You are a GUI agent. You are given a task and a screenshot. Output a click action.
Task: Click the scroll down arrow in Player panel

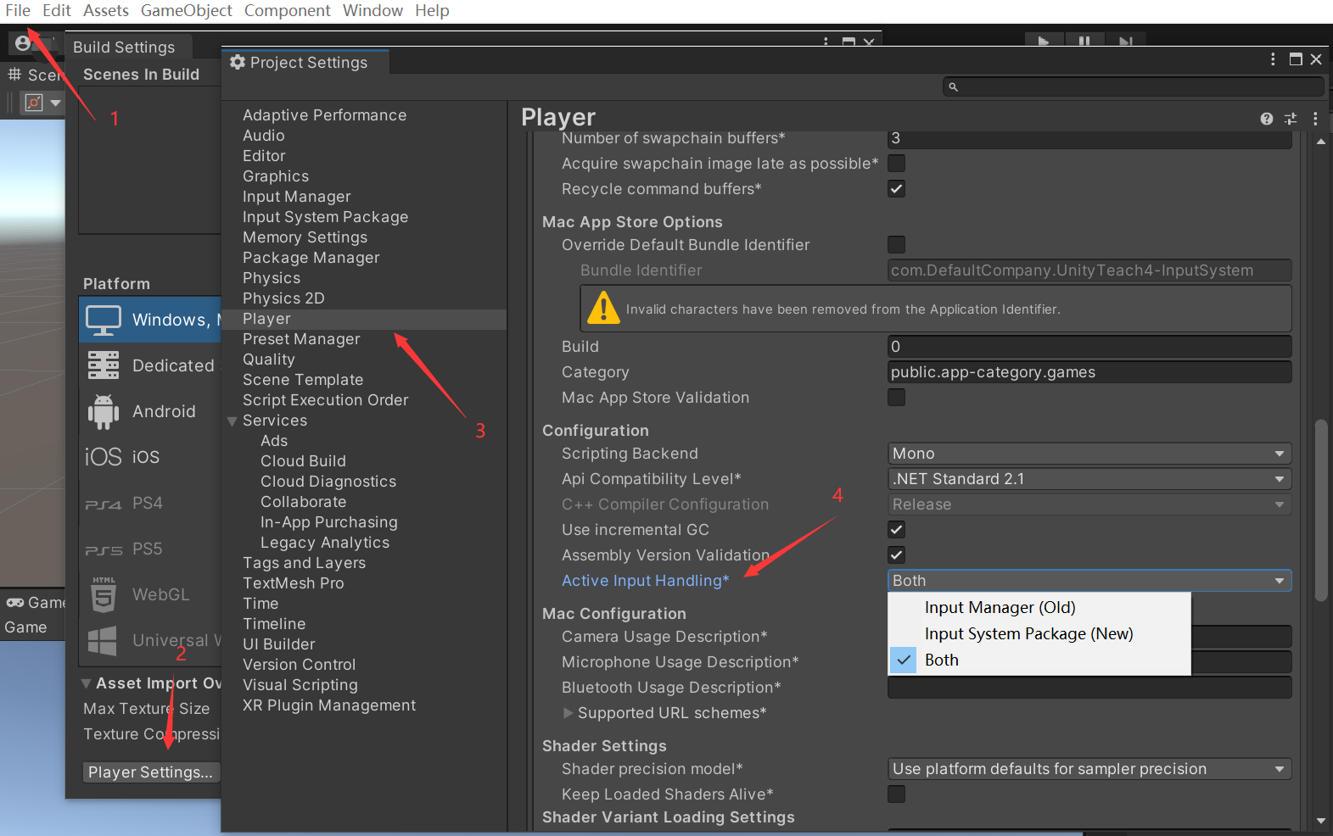[1320, 821]
